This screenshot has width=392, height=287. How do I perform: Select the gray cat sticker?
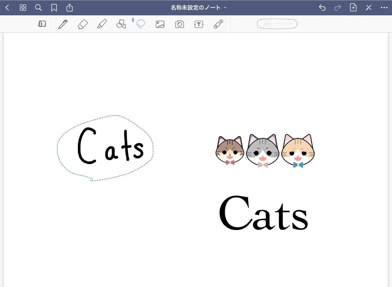pyautogui.click(x=263, y=151)
